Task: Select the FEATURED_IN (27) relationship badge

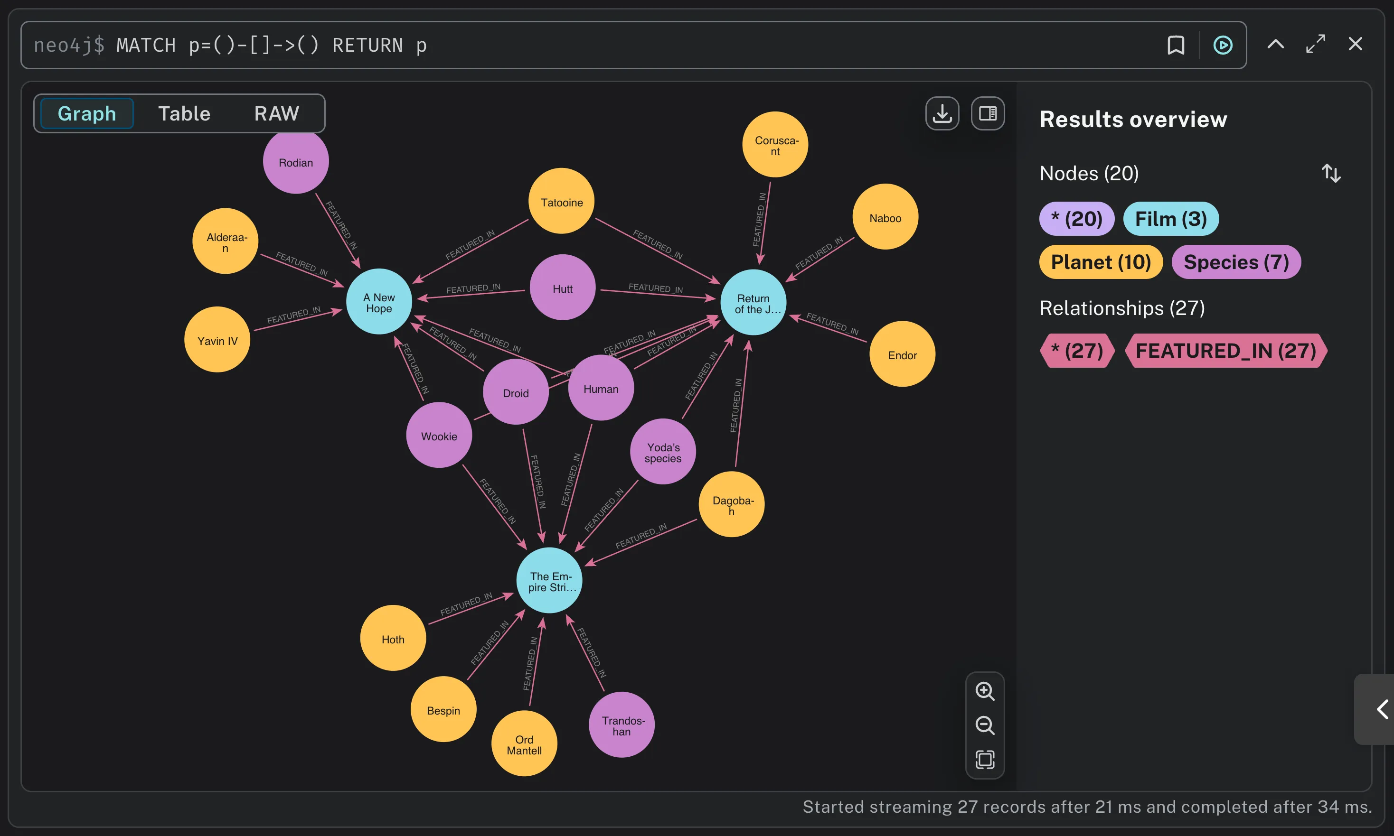Action: pos(1225,351)
